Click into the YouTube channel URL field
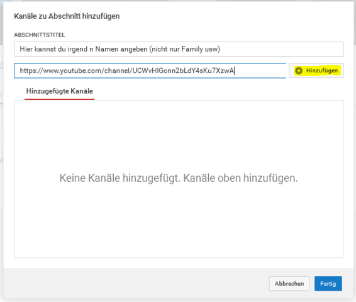The width and height of the screenshot is (356, 302). [150, 70]
